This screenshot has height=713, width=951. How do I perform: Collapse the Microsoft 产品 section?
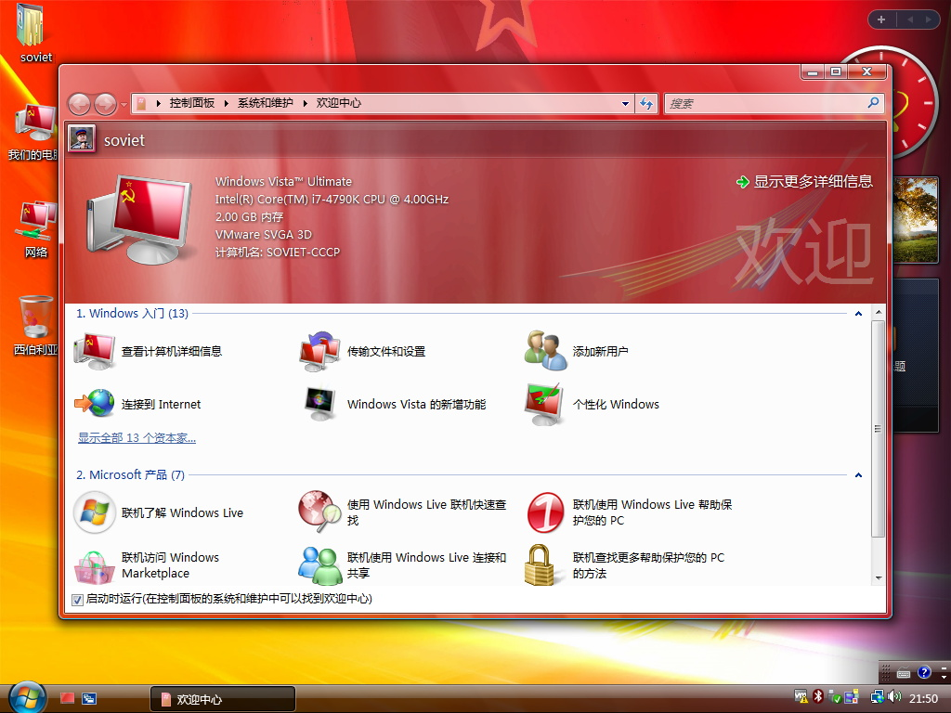click(x=857, y=474)
